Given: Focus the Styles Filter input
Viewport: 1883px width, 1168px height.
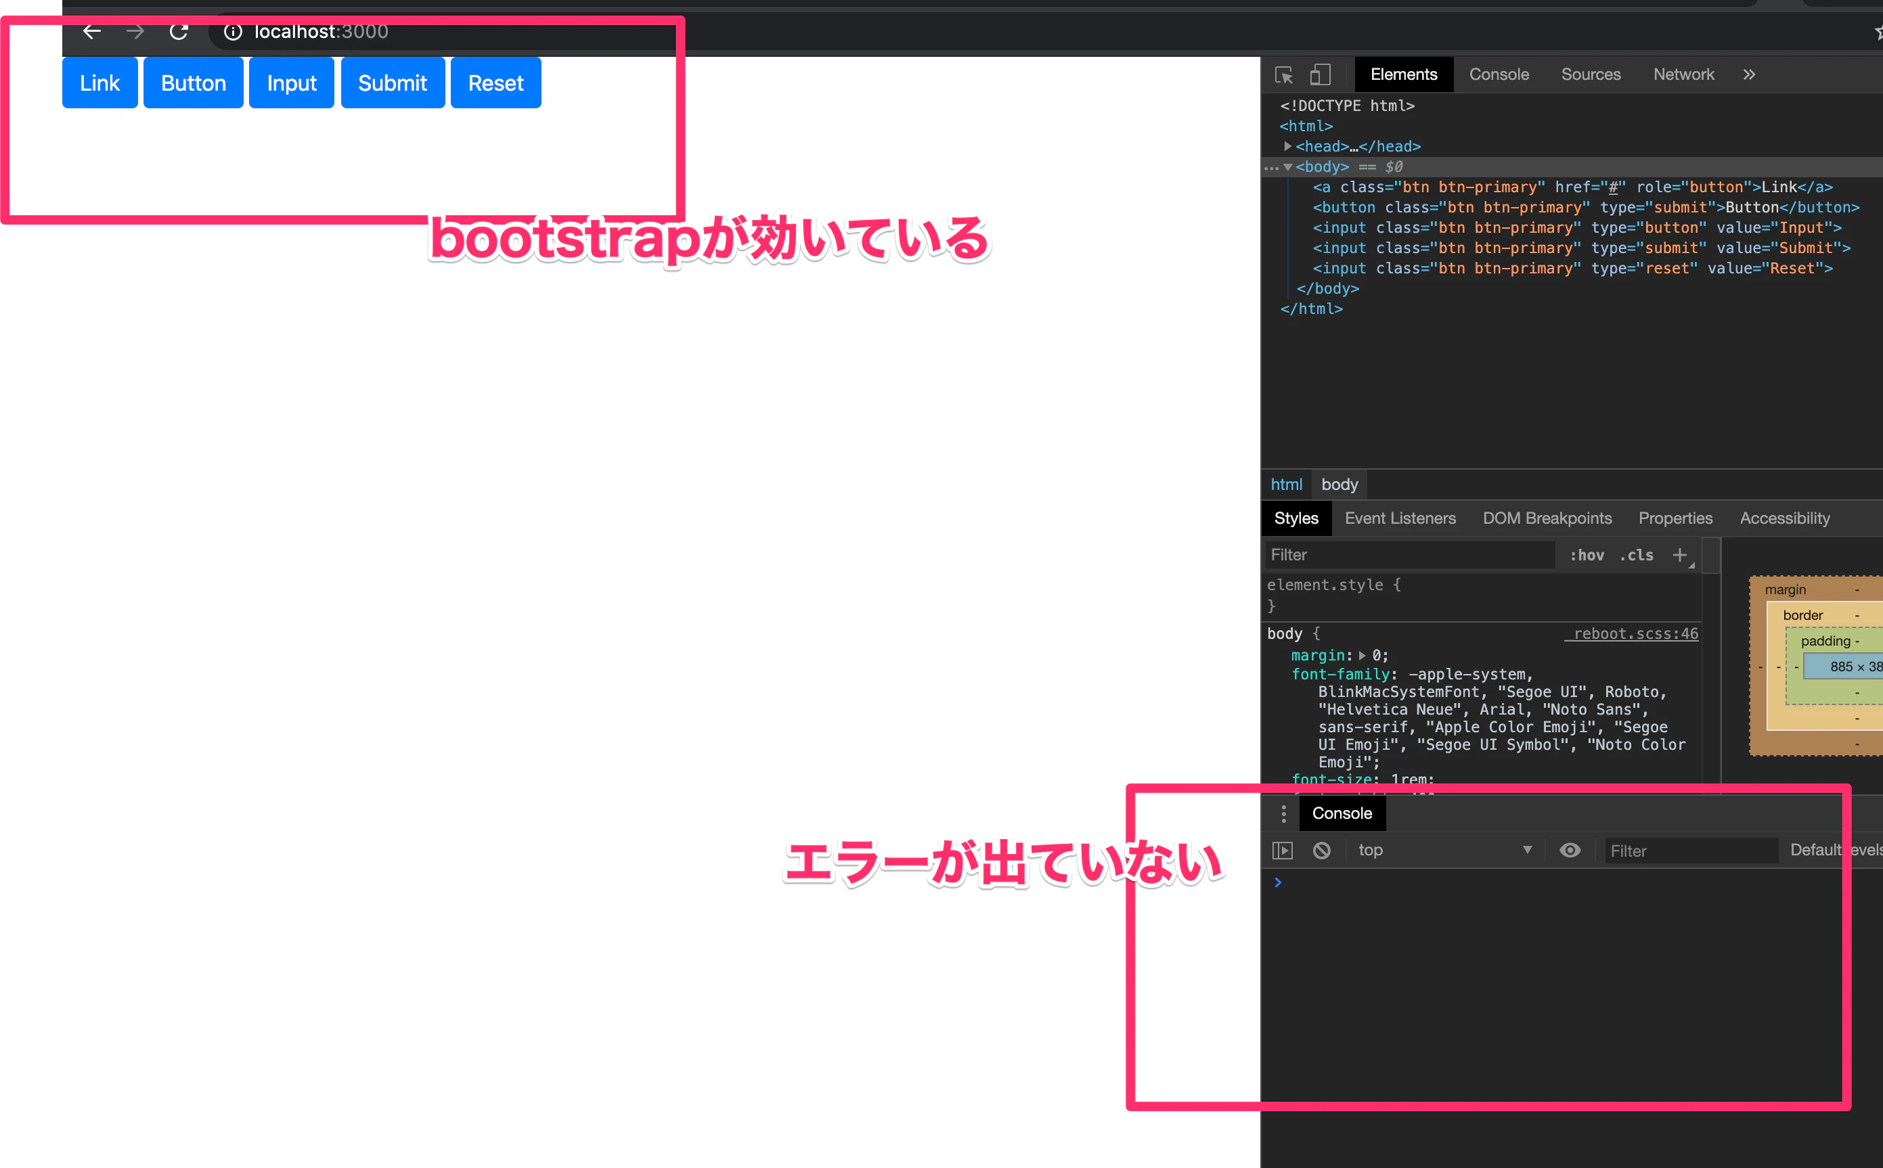Looking at the screenshot, I should [1409, 556].
